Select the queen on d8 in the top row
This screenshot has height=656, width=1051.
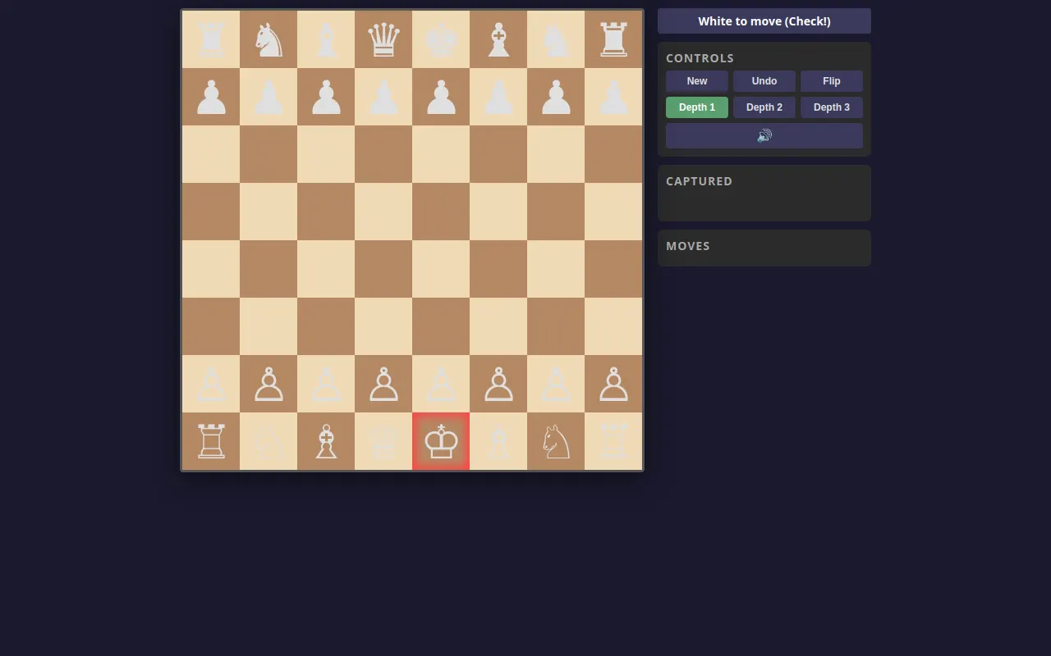(383, 39)
